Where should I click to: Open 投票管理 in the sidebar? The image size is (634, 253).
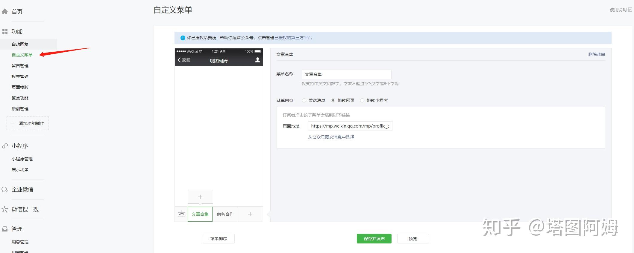click(20, 76)
